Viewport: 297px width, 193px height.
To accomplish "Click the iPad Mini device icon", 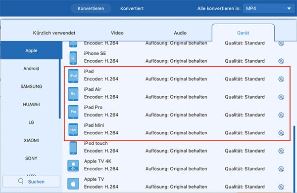I will (x=73, y=130).
